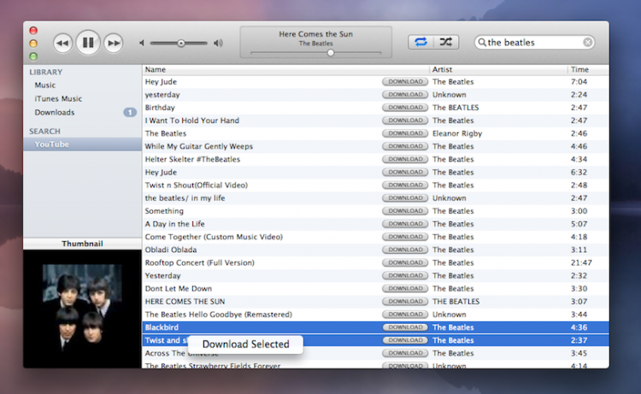This screenshot has height=394, width=641.
Task: Download the 2:32 Yesterday track
Action: coord(405,275)
